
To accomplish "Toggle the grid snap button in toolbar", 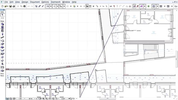I will coord(61,6).
